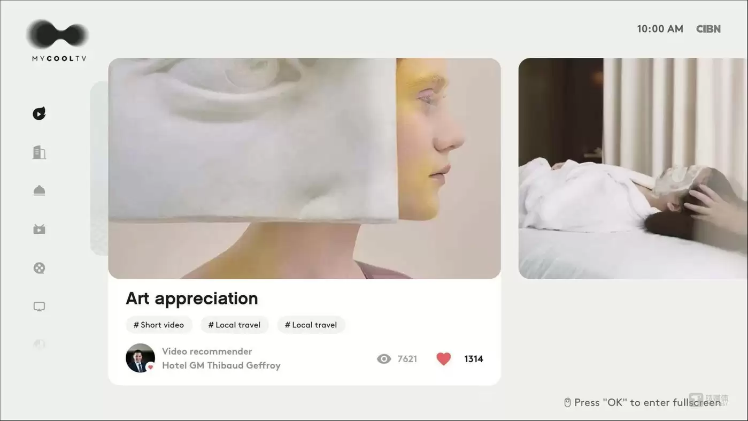The height and width of the screenshot is (421, 748).
Task: Open Hotel GM Thibaud Geffroy's avatar
Action: [x=140, y=358]
